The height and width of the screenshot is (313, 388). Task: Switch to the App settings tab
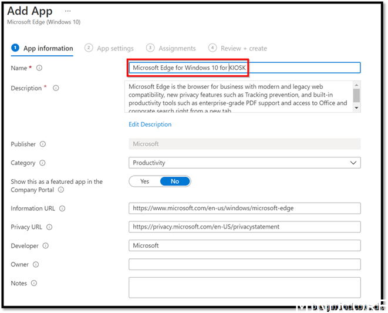(x=109, y=48)
